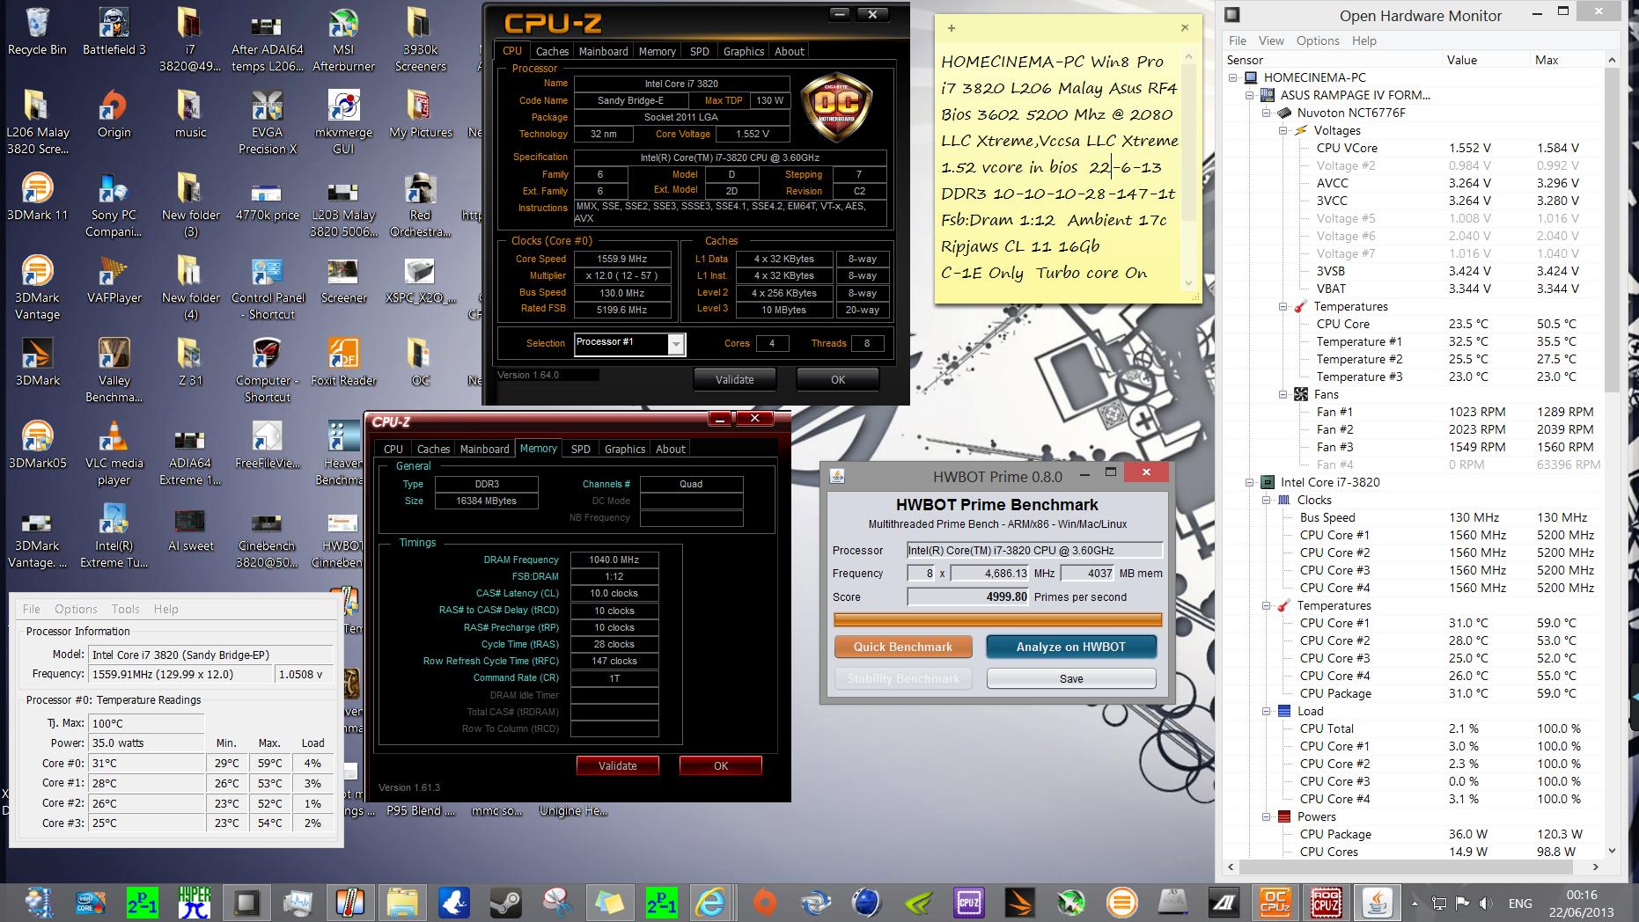Collapse the Powers sensor group
Screen dimensions: 1639x922
tap(1267, 816)
